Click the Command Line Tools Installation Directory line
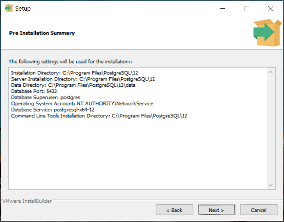 click(x=99, y=116)
